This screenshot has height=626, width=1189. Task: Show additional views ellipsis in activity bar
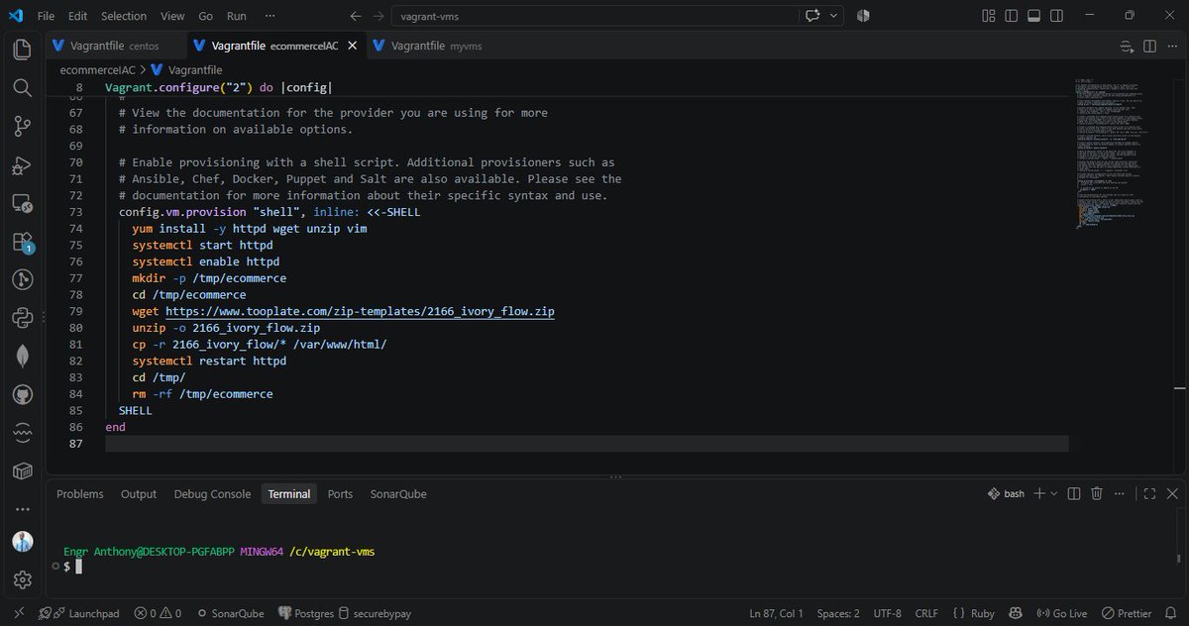22,509
